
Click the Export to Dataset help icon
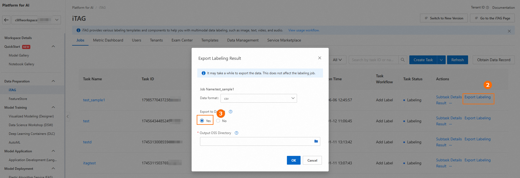(231, 112)
